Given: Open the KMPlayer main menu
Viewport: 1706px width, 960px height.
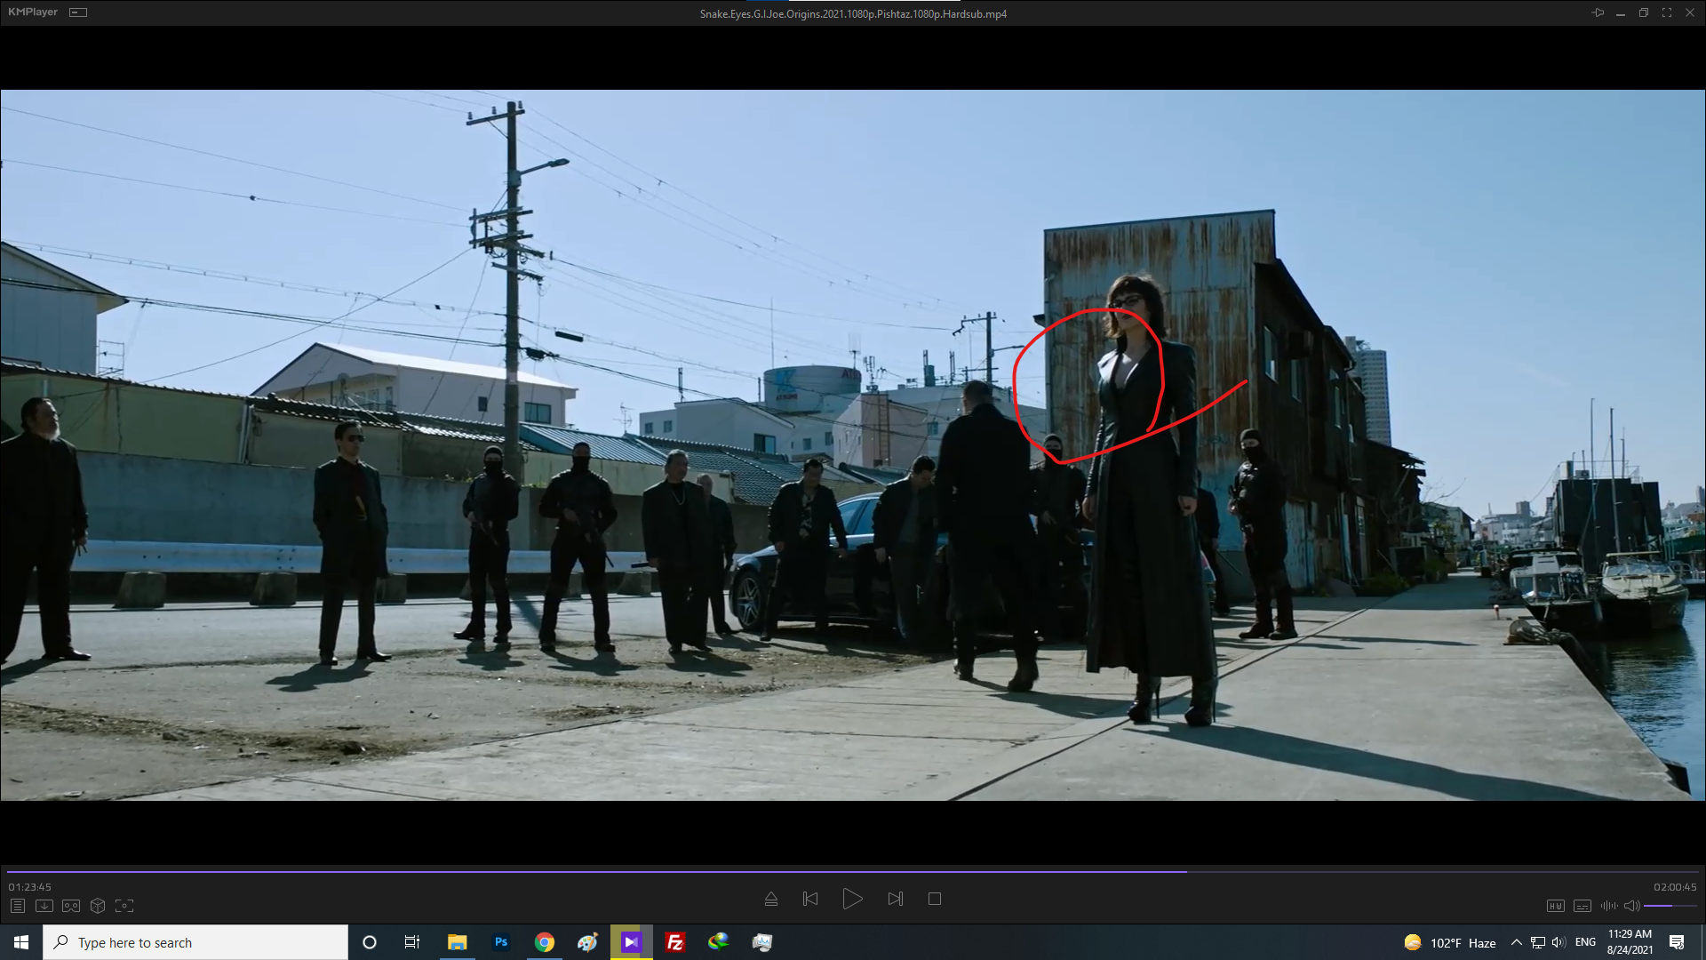Looking at the screenshot, I should coord(33,12).
